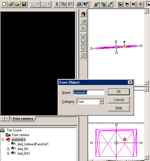Viewport: 150px width, 161px height.
Task: Select the eyedropper tool
Action: [x=110, y=4]
